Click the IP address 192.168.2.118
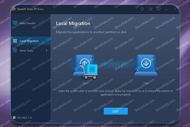190x127 pixels. 24,118
